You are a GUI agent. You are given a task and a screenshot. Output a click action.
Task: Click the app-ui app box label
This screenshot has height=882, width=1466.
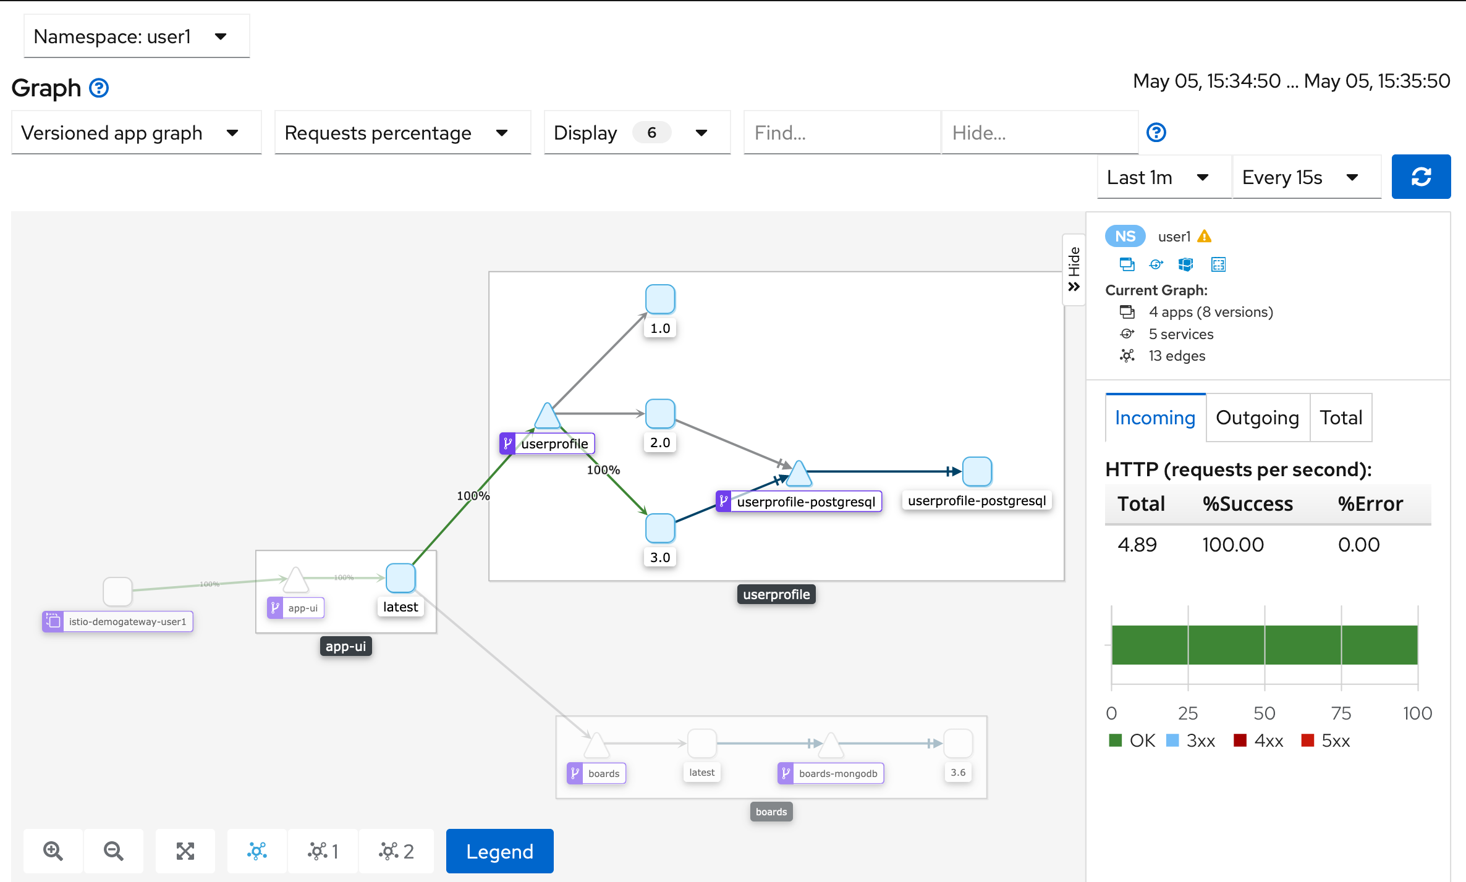point(346,647)
